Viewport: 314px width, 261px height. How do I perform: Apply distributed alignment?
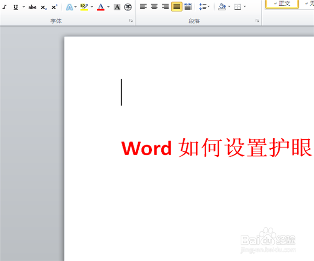tap(188, 7)
